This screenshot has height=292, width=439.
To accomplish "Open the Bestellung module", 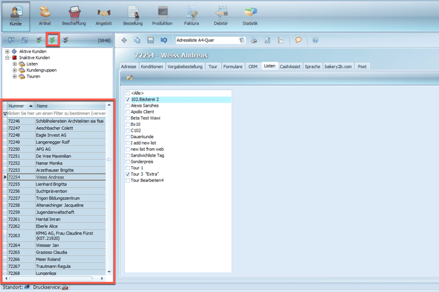I will (x=133, y=16).
